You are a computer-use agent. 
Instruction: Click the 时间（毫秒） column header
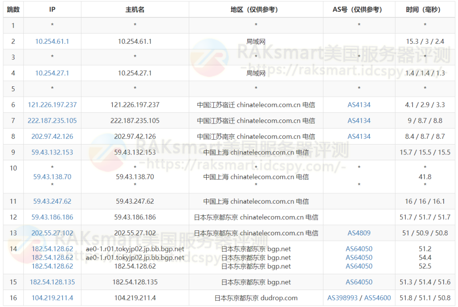[425, 9]
